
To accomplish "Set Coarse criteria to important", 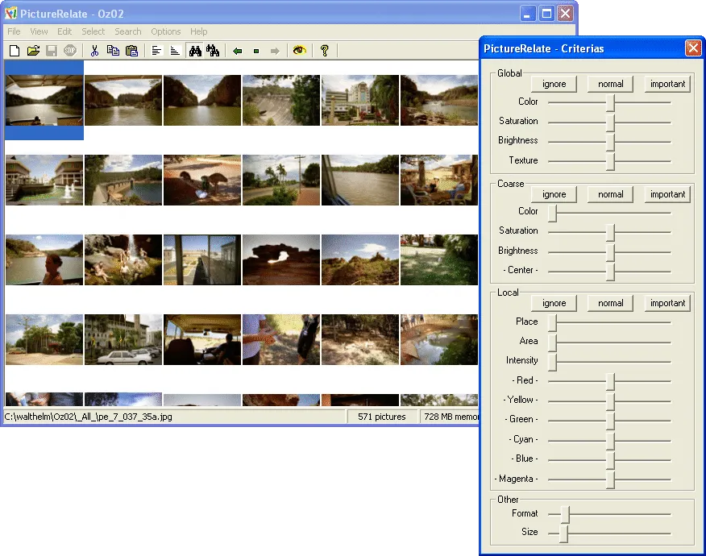I will (x=667, y=194).
